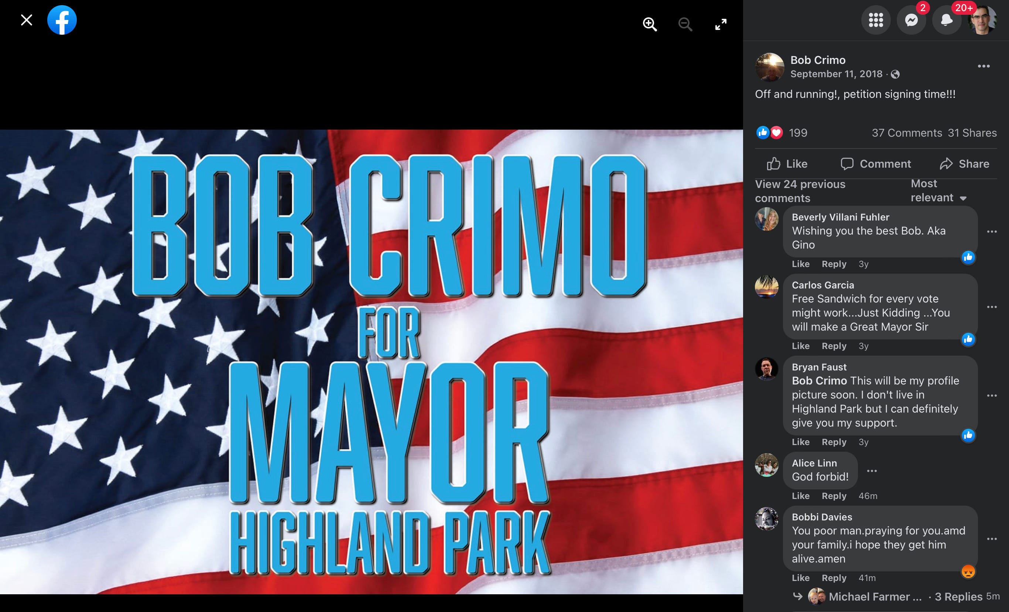Open the Facebook menu grid icon
The image size is (1009, 612).
pos(876,20)
